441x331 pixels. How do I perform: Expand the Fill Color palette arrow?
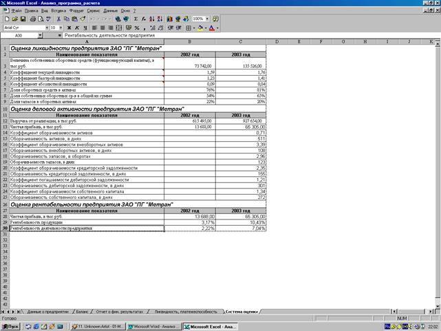click(206, 28)
